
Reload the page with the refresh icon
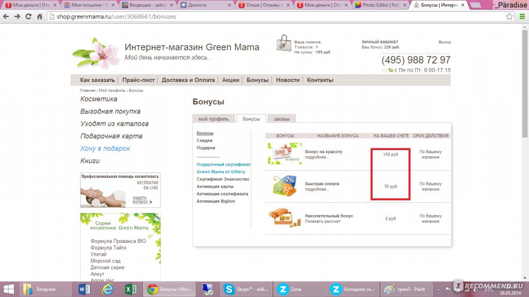pos(28,16)
